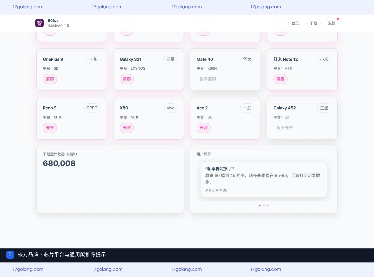Image resolution: width=374 pixels, height=277 pixels.
Task: Open the 下载 navigation item
Action: pos(313,23)
